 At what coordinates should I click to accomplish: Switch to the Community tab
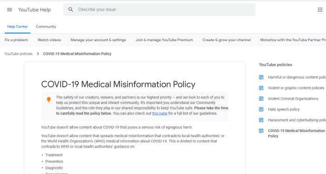click(x=46, y=27)
